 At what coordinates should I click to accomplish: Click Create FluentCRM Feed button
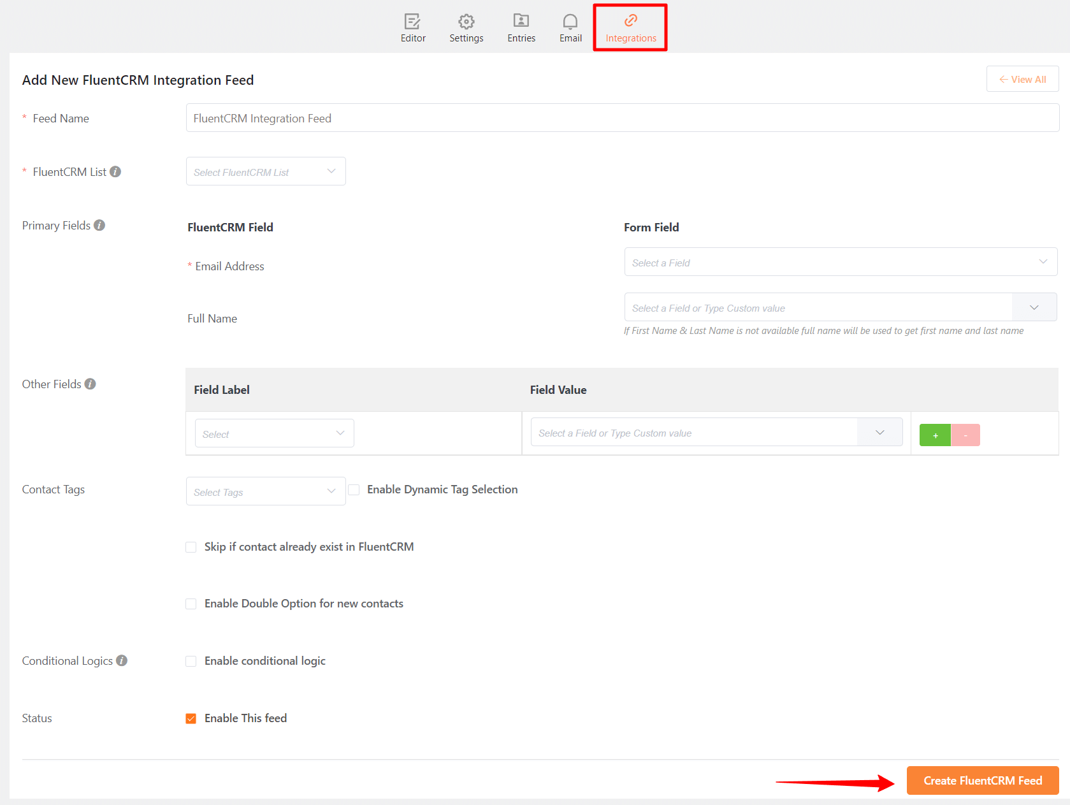tap(983, 780)
